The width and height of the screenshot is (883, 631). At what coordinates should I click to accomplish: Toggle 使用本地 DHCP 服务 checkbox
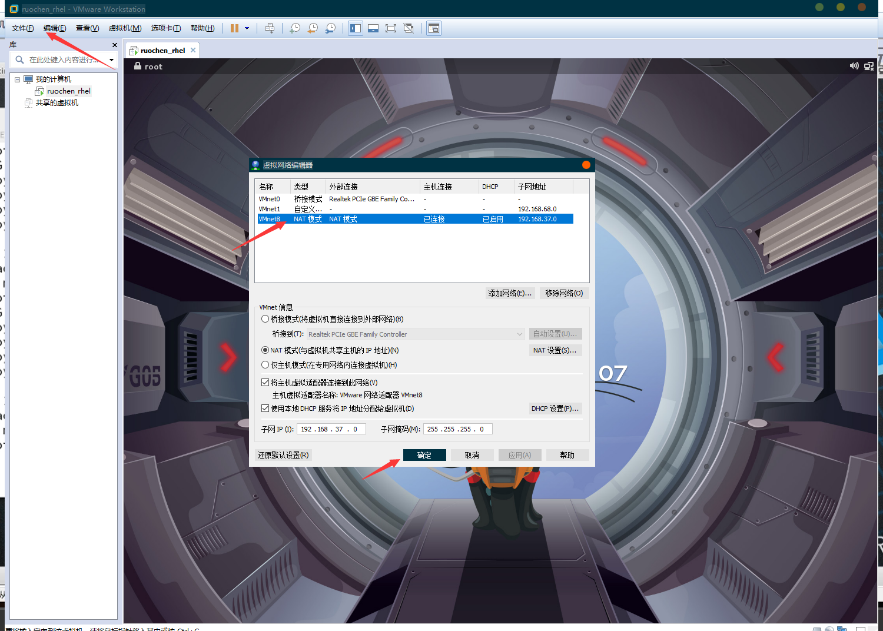tap(265, 409)
